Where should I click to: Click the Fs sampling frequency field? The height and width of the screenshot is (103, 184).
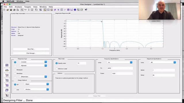click(x=120, y=68)
